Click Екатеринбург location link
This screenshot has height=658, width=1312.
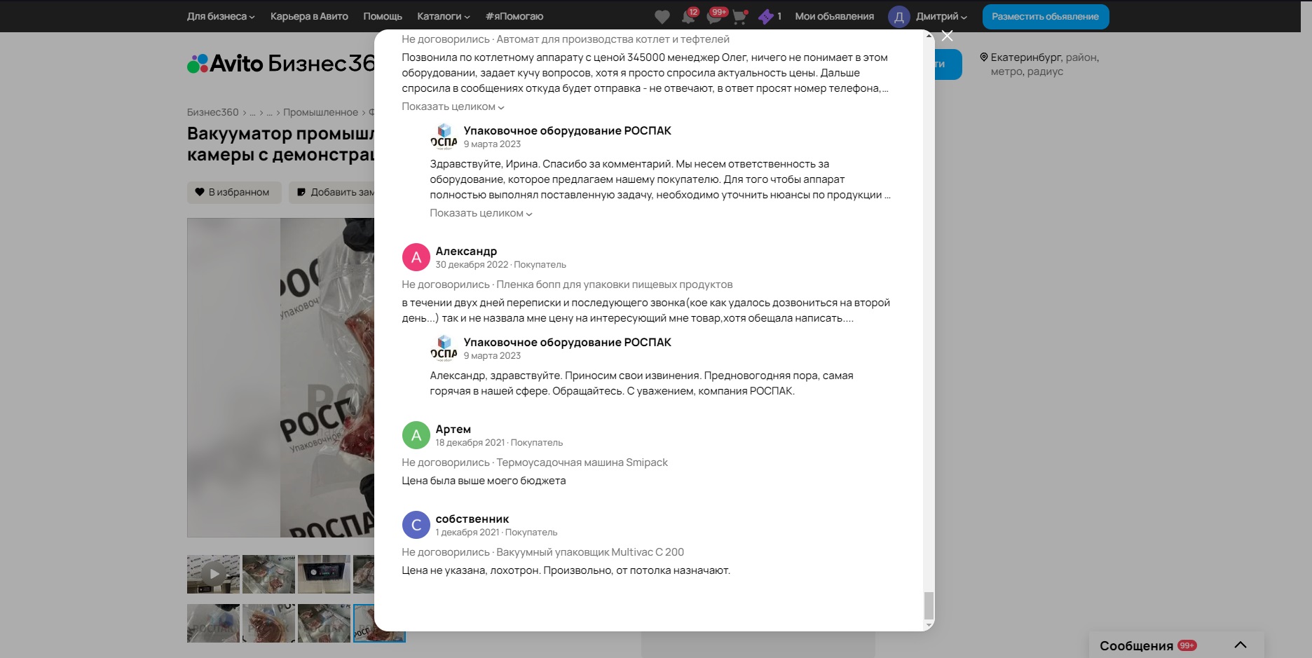tap(1026, 57)
